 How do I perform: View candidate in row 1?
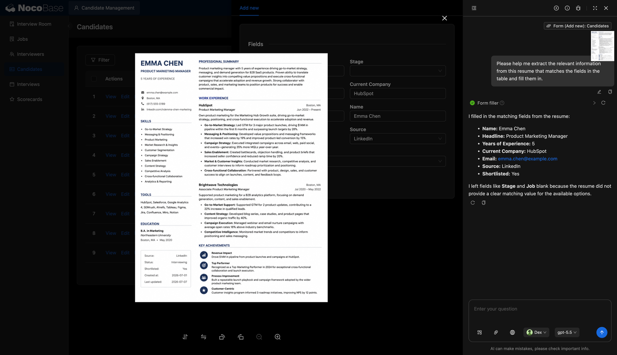pos(111,97)
